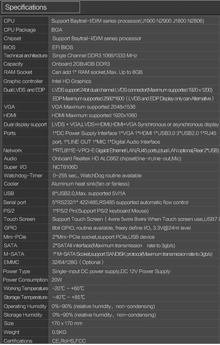Viewport: 220px width, 345px height.
Task: Click the NCT6106D Super I/O value
Action: click(x=65, y=167)
